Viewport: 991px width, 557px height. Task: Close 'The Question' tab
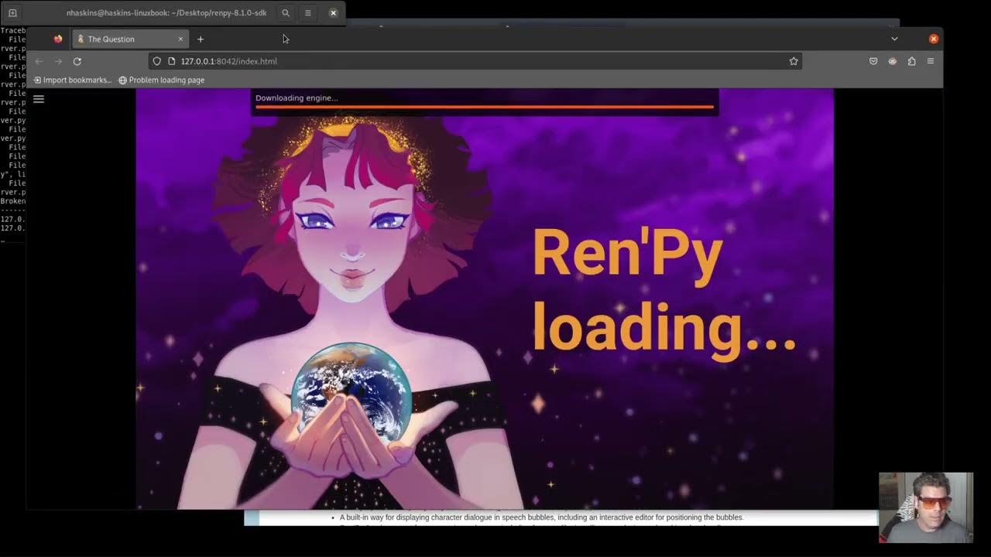pyautogui.click(x=180, y=39)
